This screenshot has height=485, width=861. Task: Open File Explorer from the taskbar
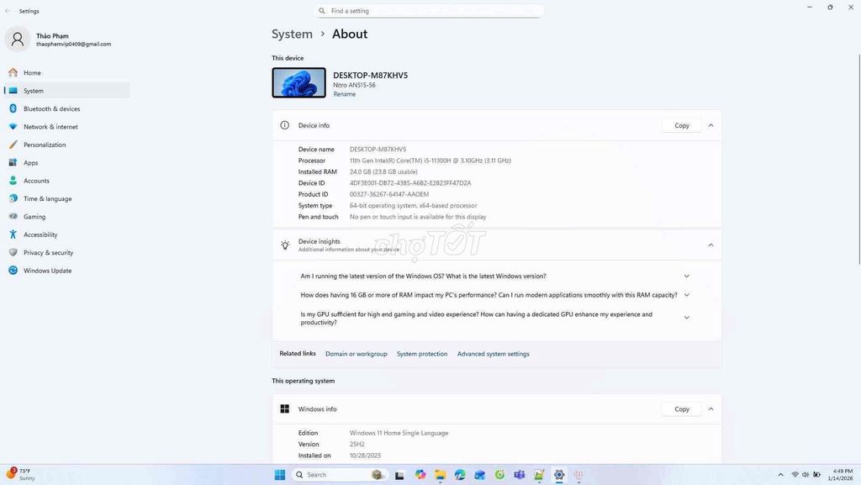440,475
